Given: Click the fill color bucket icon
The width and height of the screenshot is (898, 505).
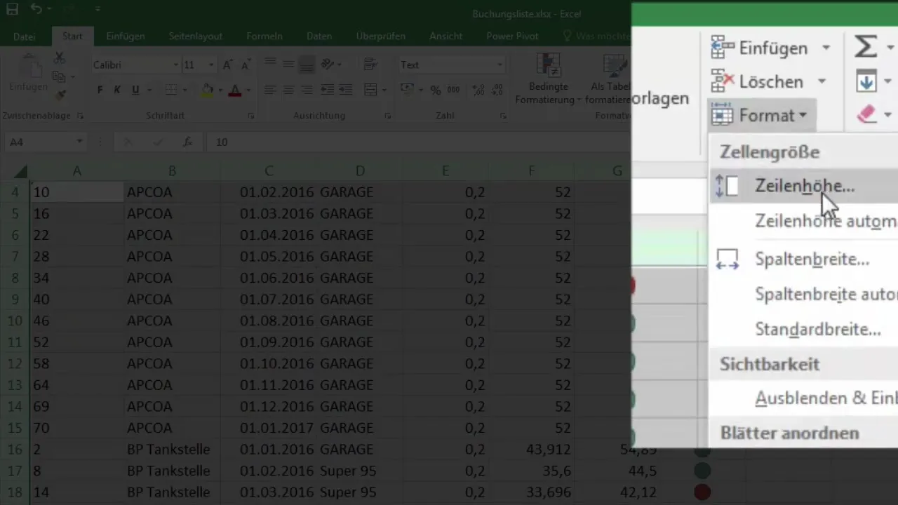Looking at the screenshot, I should point(207,90).
